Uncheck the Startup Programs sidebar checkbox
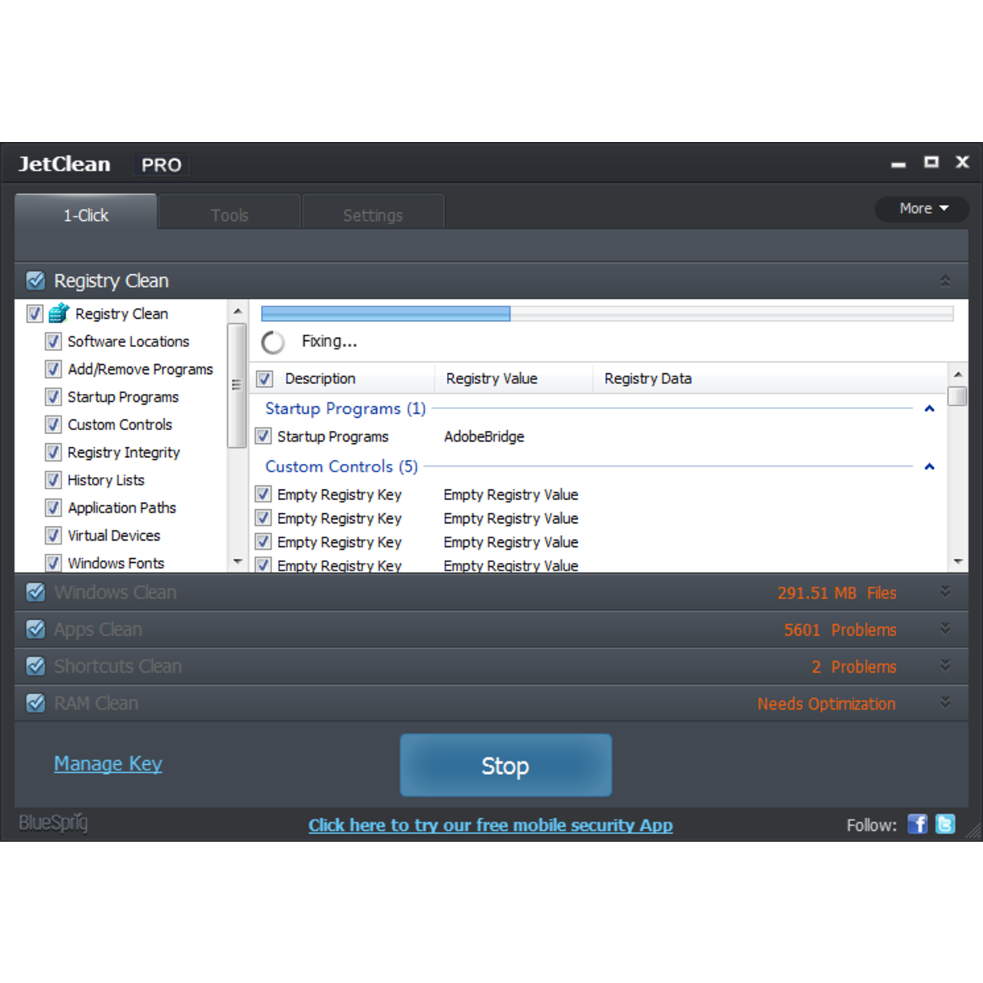 [x=53, y=397]
